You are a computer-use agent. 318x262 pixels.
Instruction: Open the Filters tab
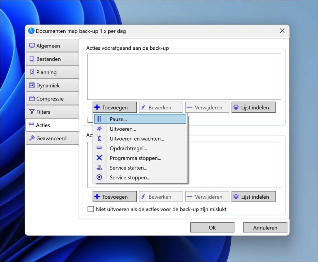coord(52,112)
